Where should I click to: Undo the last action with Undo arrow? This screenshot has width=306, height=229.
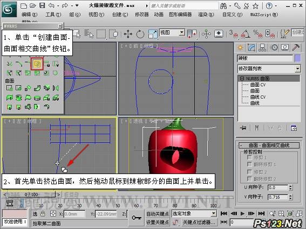click(x=51, y=5)
